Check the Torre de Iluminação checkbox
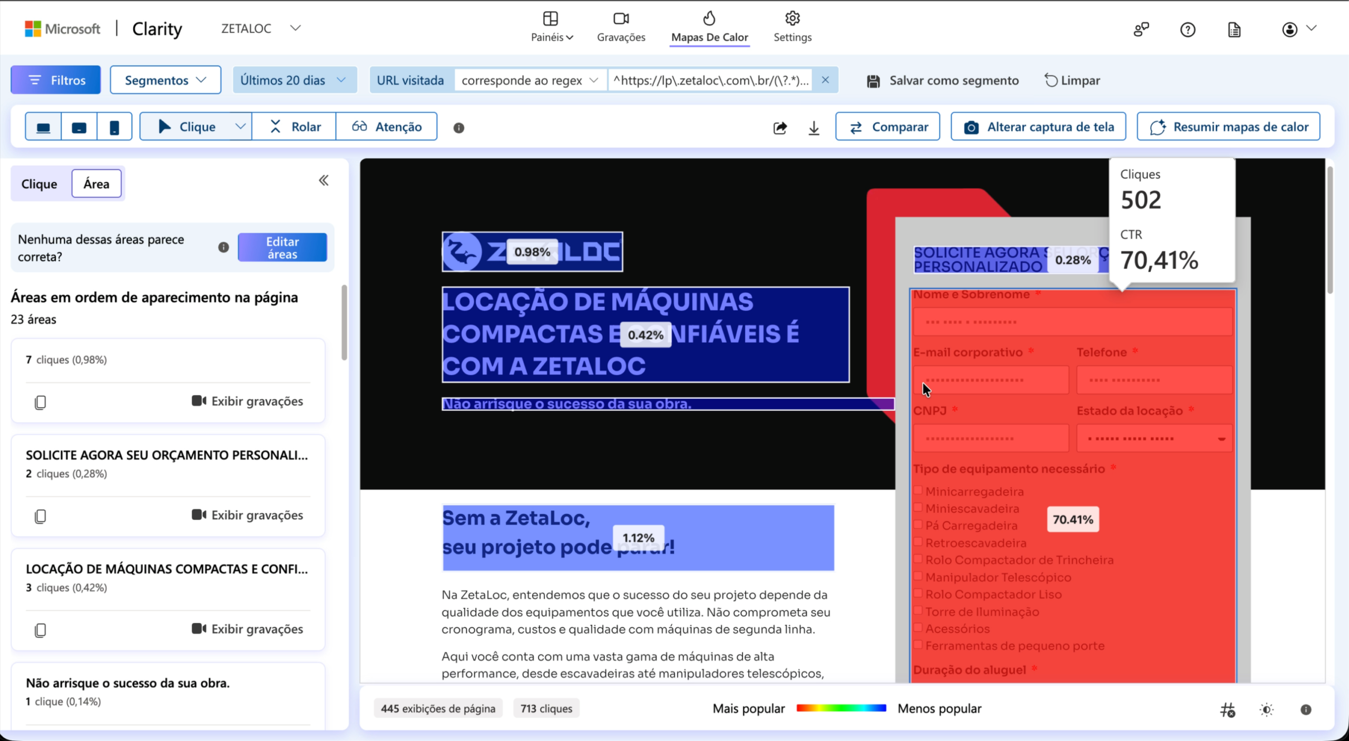This screenshot has height=741, width=1349. pyautogui.click(x=918, y=611)
